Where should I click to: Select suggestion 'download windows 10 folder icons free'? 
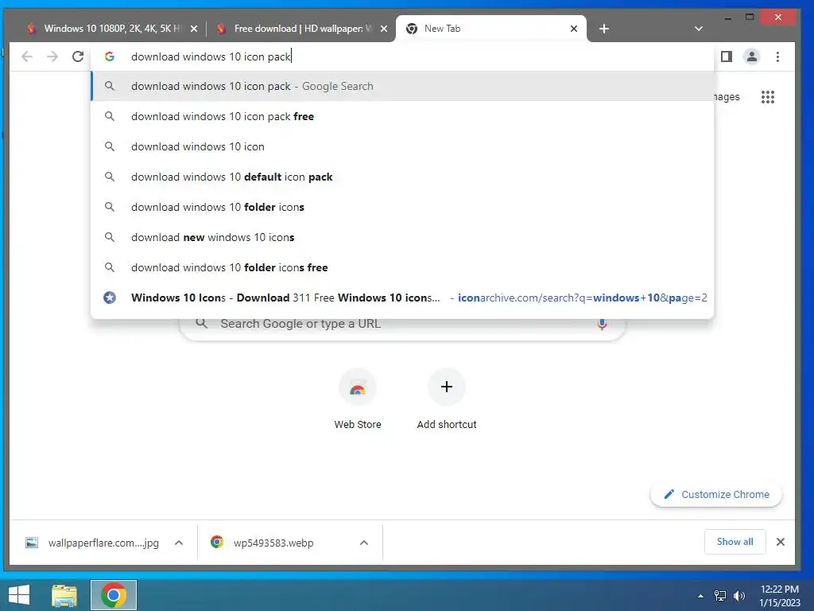pos(402,267)
